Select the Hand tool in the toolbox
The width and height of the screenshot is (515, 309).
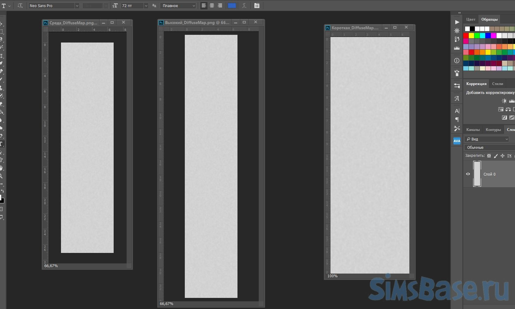tap(2, 168)
